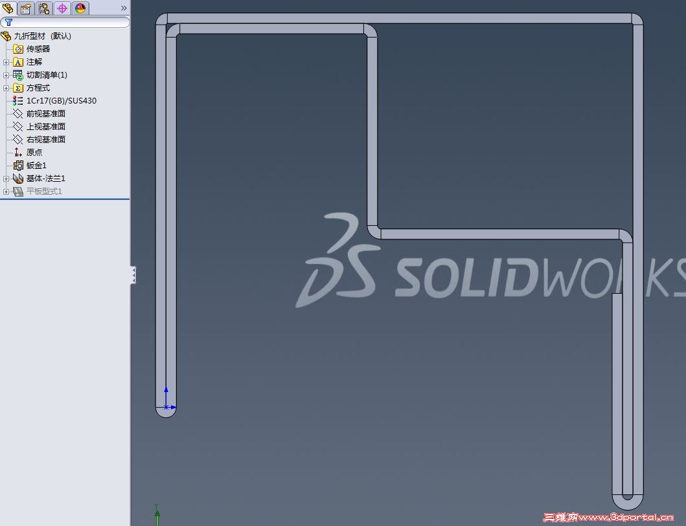Click the 右视基准面 plane icon
This screenshot has height=526, width=686.
click(x=18, y=139)
